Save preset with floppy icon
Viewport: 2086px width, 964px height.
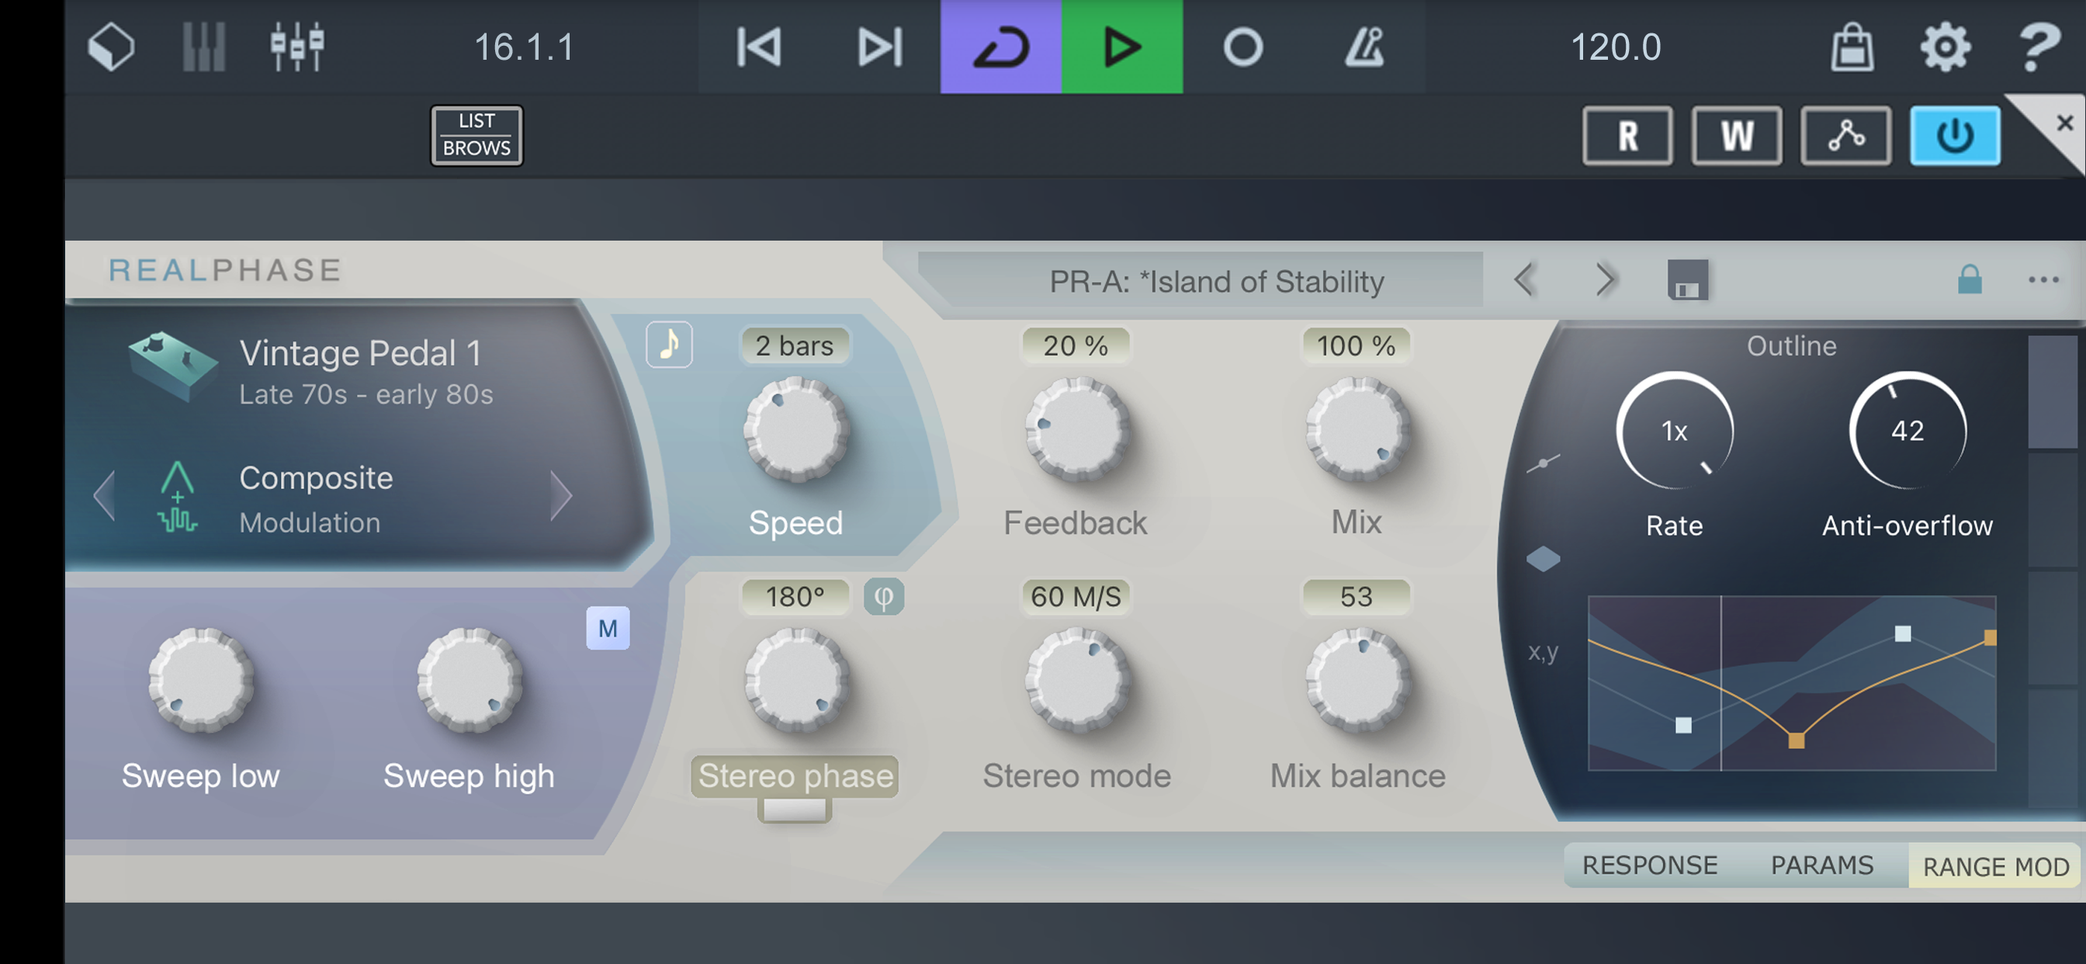click(1688, 280)
